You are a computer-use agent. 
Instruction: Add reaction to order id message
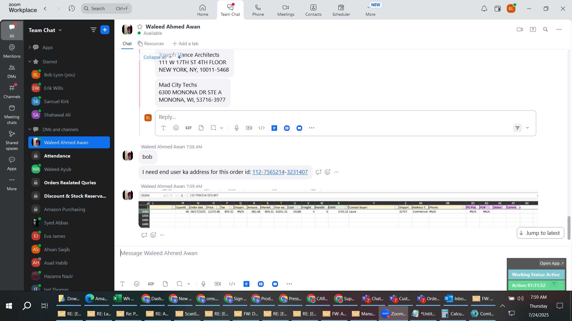(x=328, y=172)
